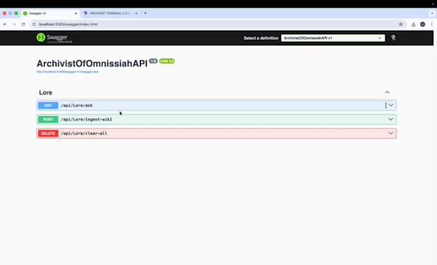Click the GET method badge
The height and width of the screenshot is (265, 437).
[x=48, y=105]
